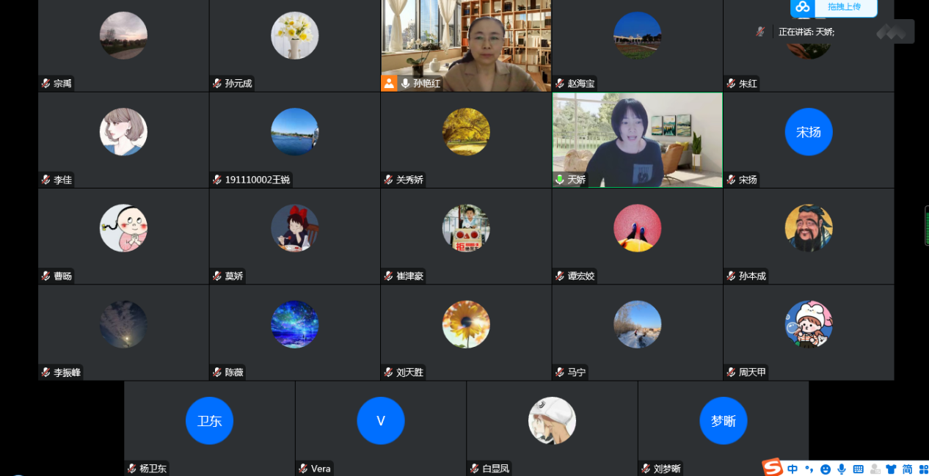The image size is (929, 476).
Task: Open the Sogou emoji panel
Action: coord(826,469)
